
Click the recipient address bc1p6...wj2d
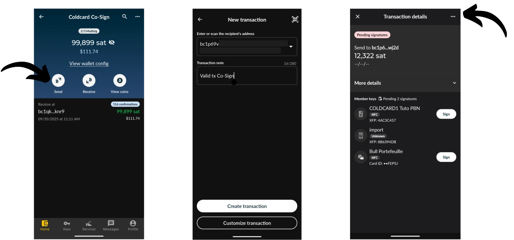click(x=385, y=48)
